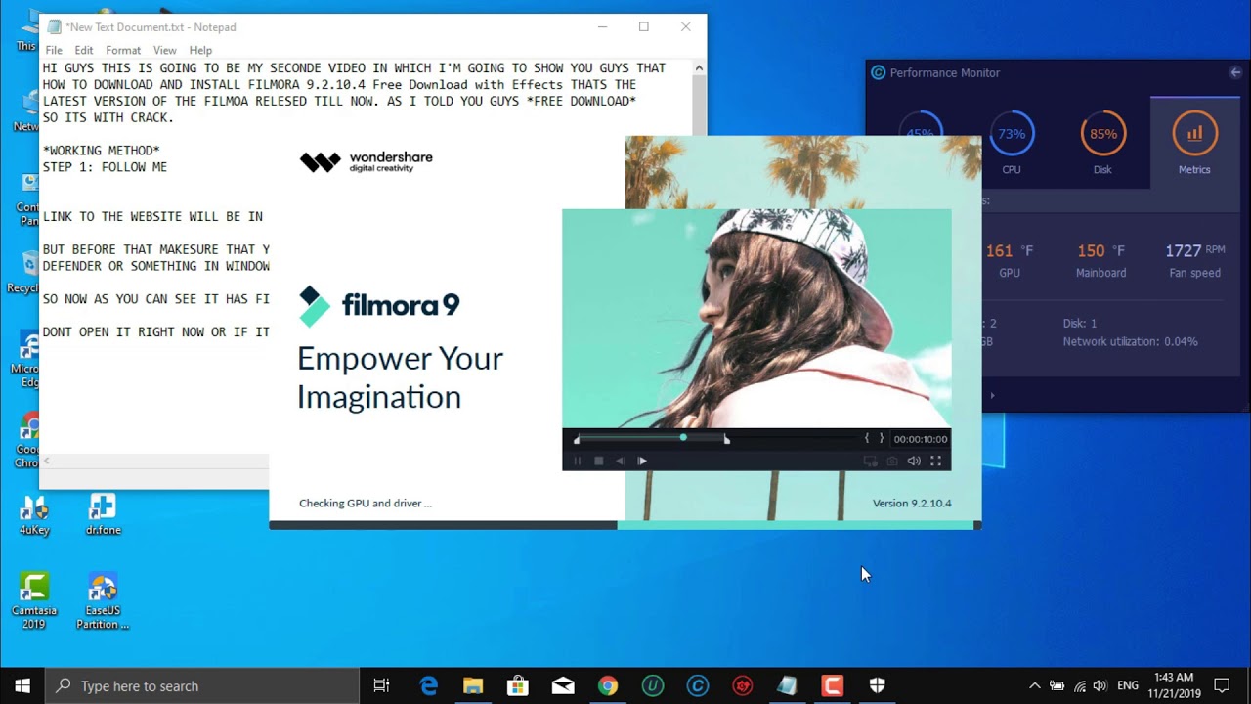1251x704 pixels.
Task: Open the Windows Start menu
Action: pos(22,685)
